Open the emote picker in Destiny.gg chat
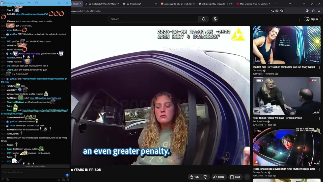The image size is (323, 182). 3,180
